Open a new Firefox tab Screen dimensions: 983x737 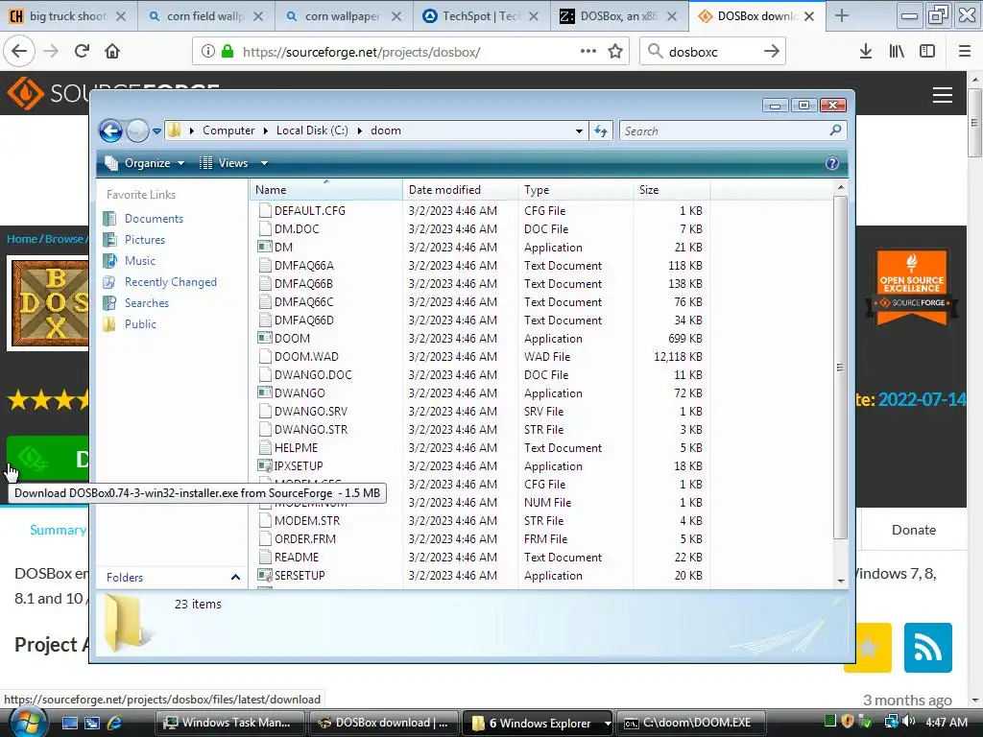pos(842,16)
